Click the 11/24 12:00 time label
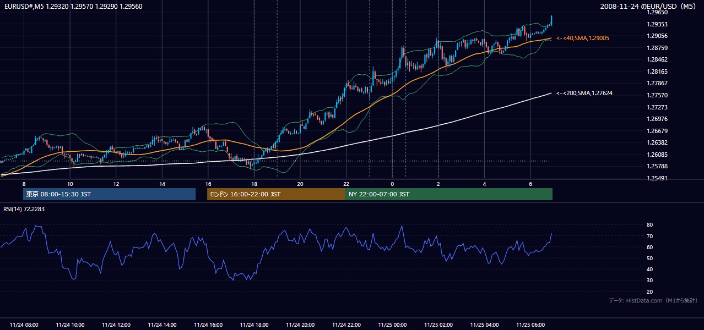704x330 pixels. pyautogui.click(x=116, y=325)
